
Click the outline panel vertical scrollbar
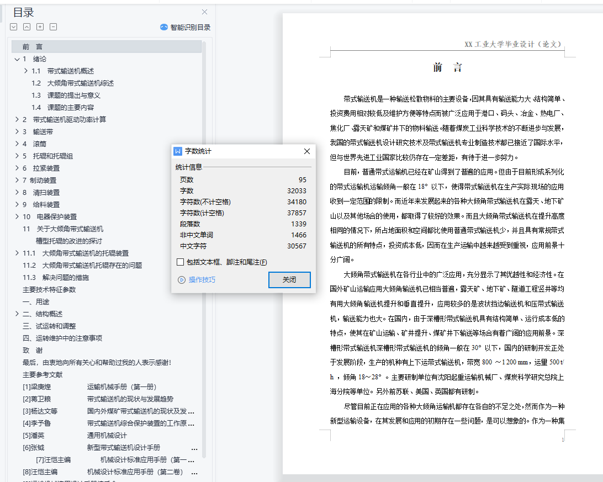[204, 250]
